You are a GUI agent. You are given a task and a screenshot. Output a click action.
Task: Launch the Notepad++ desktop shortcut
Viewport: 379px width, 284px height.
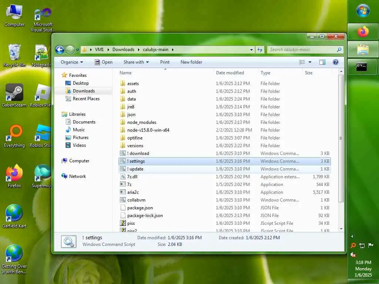tap(41, 56)
